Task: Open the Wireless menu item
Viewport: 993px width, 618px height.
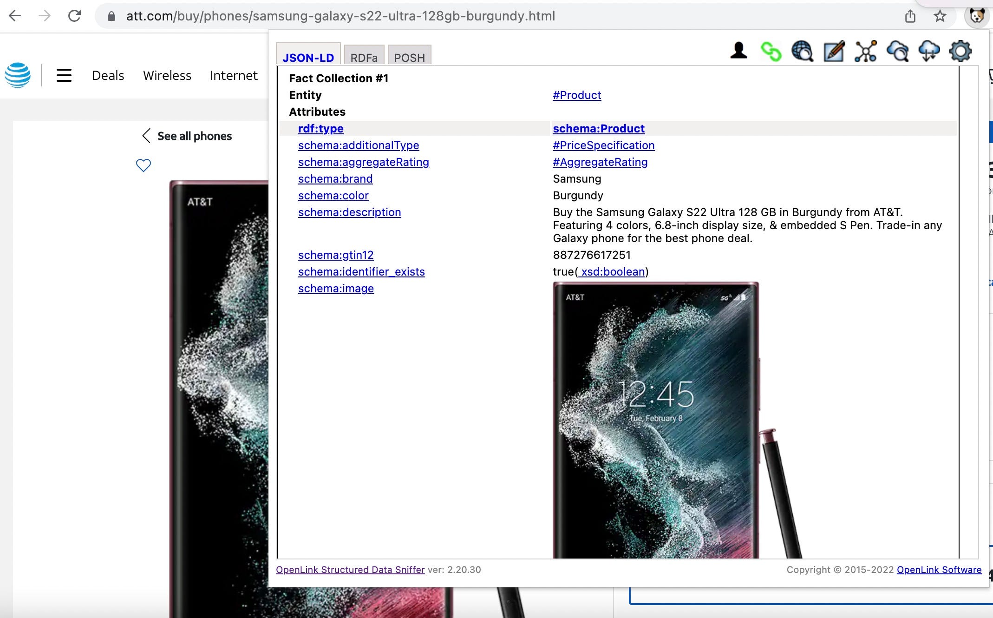Action: pos(167,75)
